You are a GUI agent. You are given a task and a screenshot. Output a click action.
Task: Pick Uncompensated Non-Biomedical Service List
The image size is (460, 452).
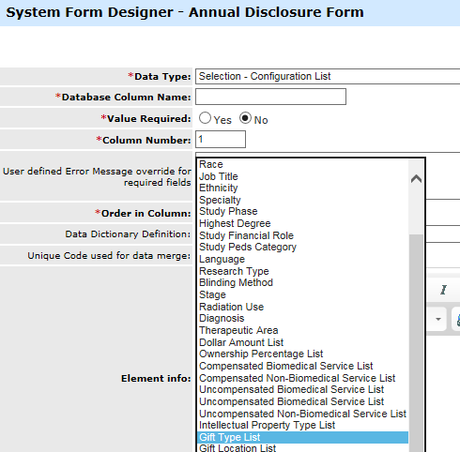[303, 414]
